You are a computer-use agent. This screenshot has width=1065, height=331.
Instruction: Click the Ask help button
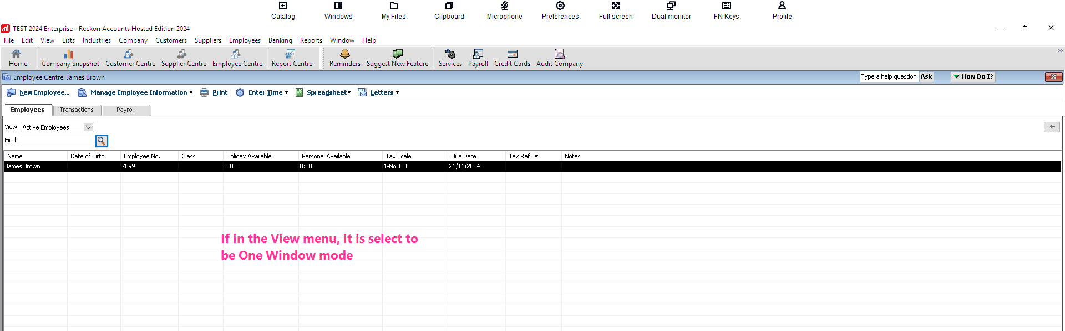[x=926, y=77]
